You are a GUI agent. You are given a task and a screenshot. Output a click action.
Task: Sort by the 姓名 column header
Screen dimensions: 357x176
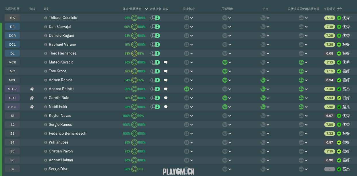coord(47,9)
